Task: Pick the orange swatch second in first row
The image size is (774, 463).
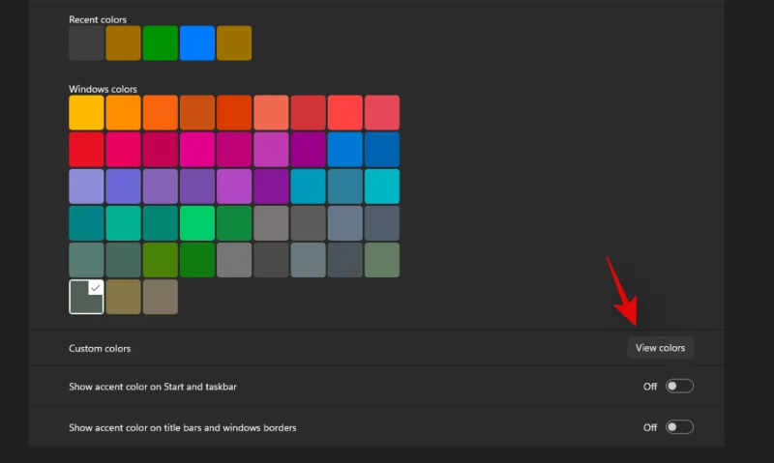Action: pos(123,112)
